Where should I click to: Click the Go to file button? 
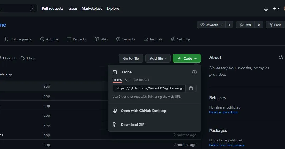coord(131,58)
